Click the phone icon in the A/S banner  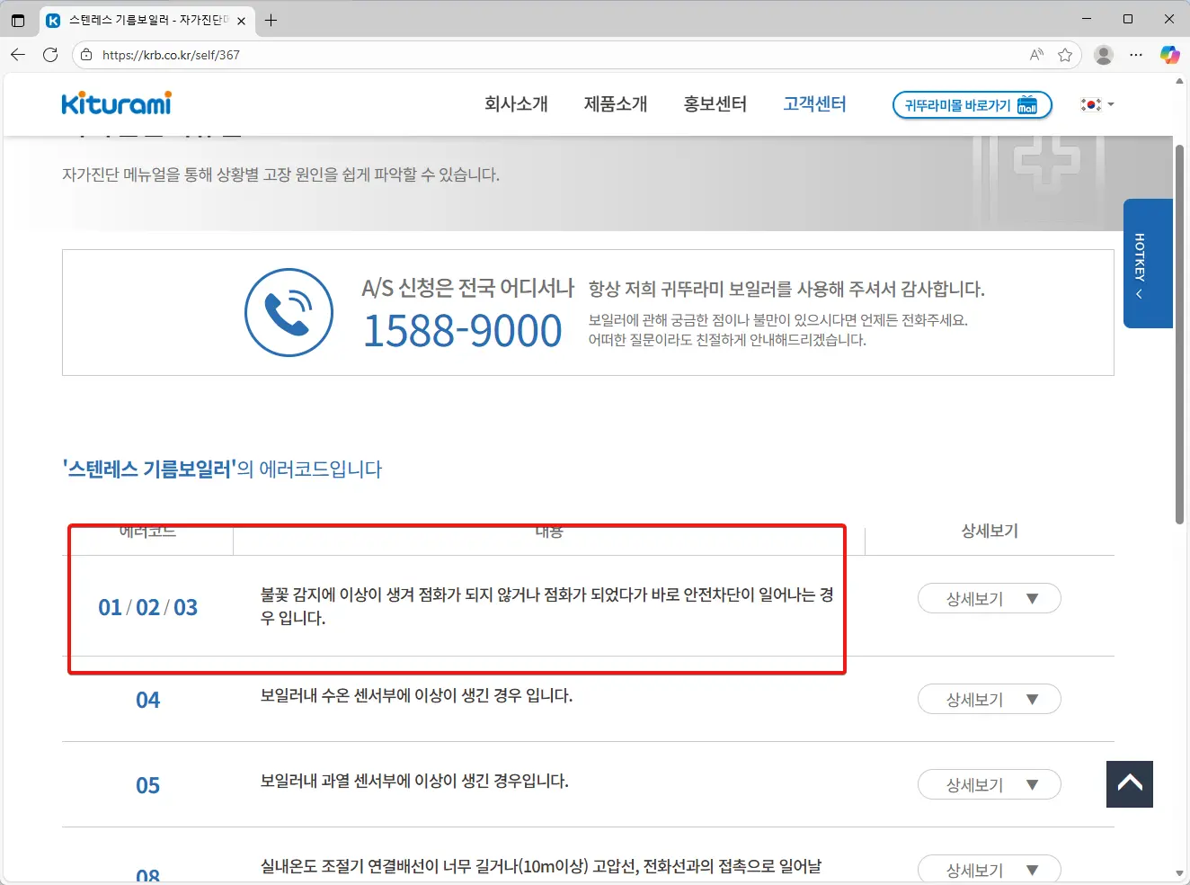click(x=289, y=312)
